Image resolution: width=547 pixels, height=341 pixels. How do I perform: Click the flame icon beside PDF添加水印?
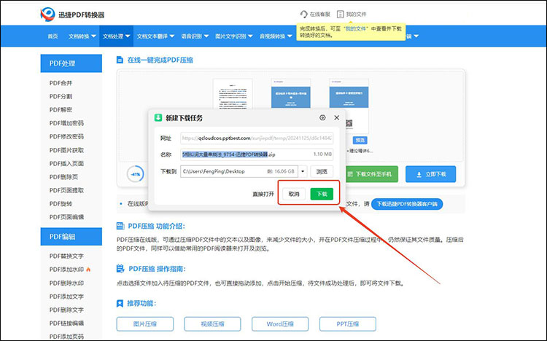click(x=88, y=270)
